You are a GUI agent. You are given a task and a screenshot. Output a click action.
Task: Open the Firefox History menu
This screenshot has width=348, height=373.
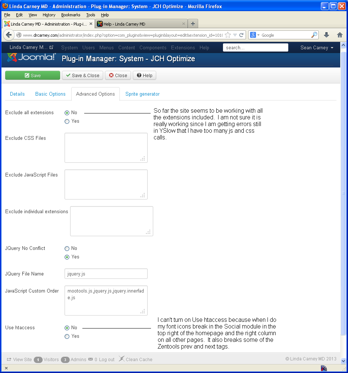49,15
